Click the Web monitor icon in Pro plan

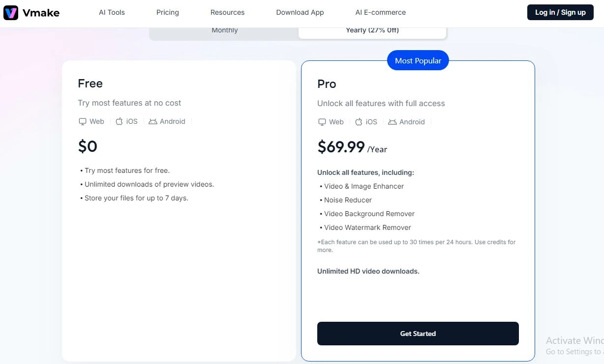point(322,122)
